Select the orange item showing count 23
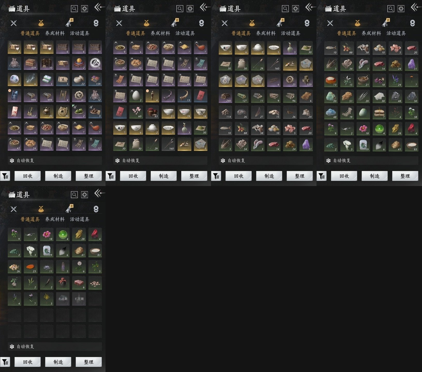 pyautogui.click(x=31, y=267)
